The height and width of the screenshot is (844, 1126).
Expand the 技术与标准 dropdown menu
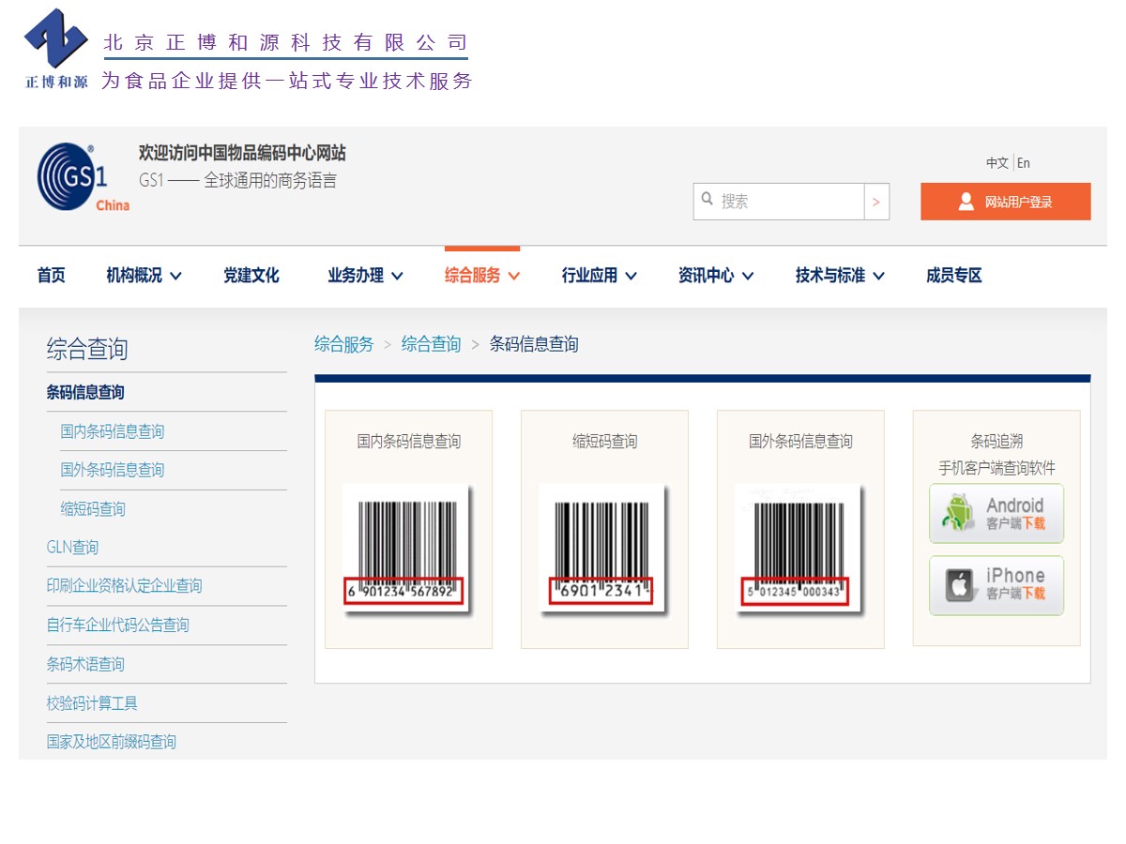(840, 276)
